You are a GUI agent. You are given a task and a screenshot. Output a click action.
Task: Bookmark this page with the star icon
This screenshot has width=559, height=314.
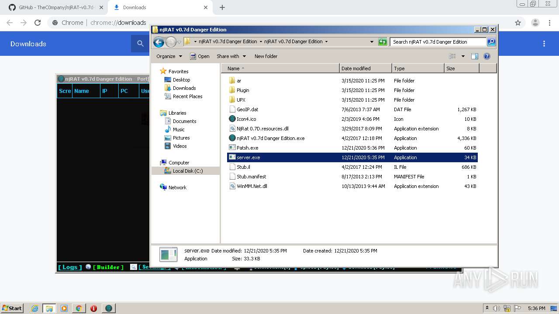tap(518, 23)
